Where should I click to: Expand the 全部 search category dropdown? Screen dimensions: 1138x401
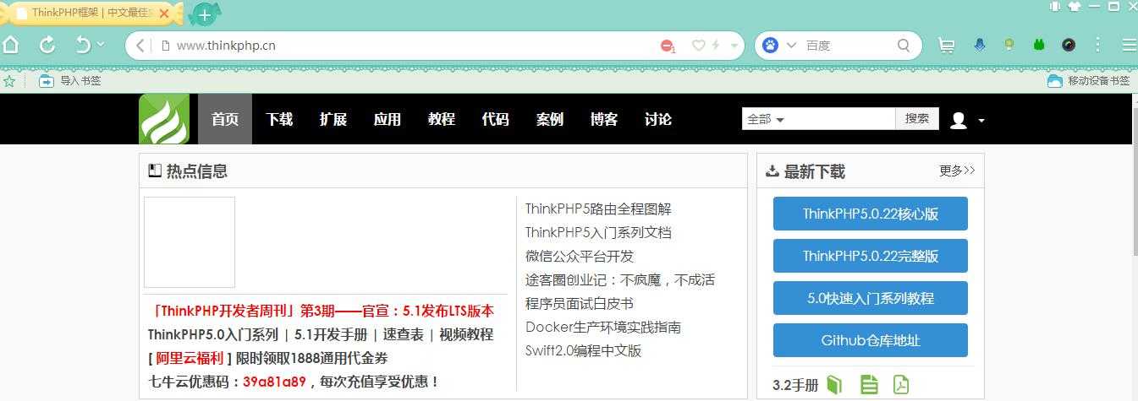(x=766, y=120)
